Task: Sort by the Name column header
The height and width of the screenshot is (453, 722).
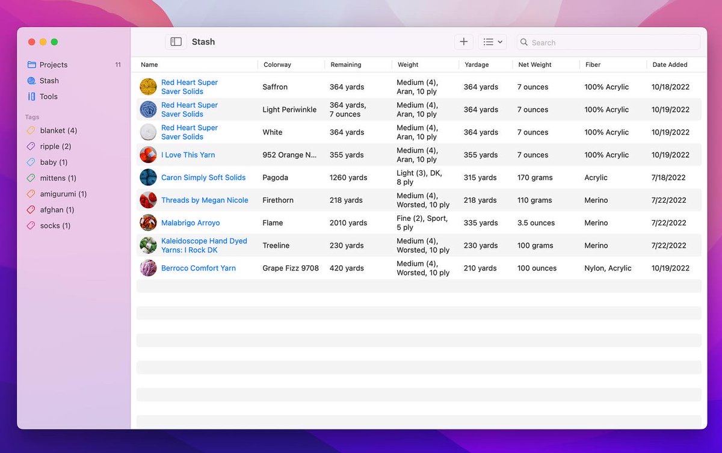Action: point(149,64)
